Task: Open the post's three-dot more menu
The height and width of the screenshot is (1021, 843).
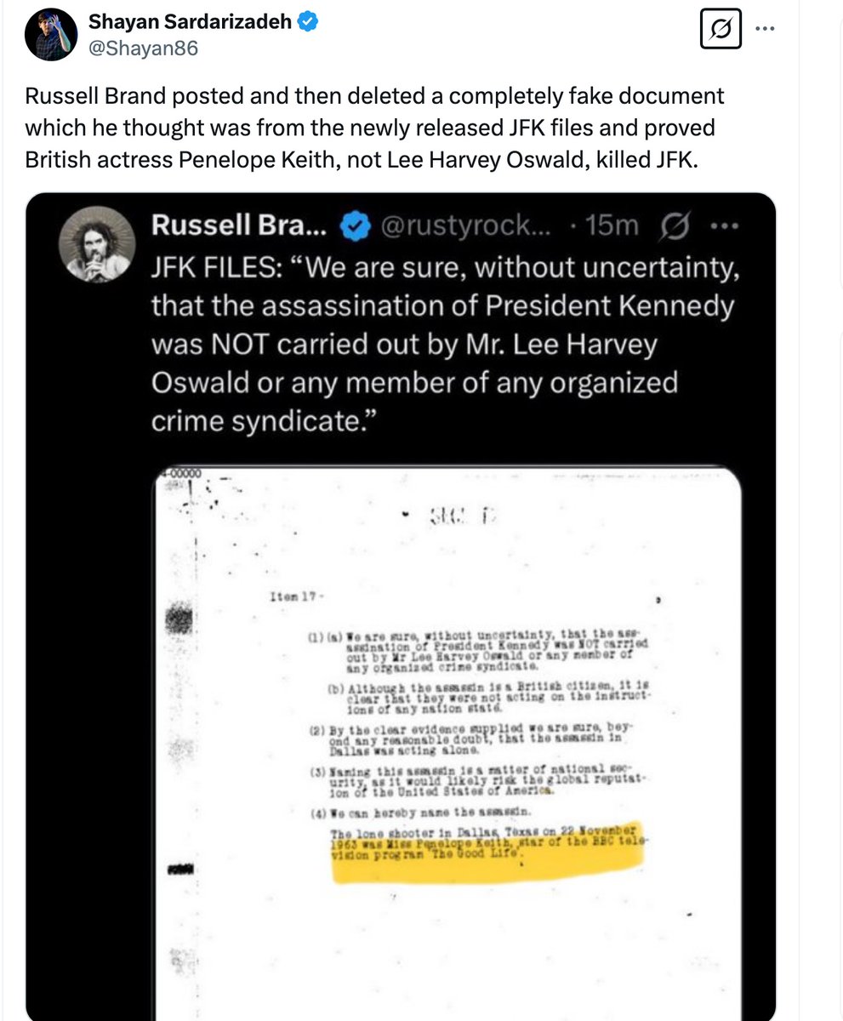Action: (766, 27)
